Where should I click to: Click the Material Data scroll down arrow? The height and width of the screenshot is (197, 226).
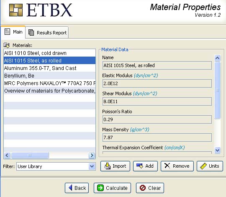click(x=218, y=150)
